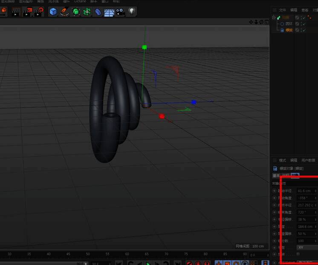This screenshot has width=318, height=265.
Task: Click the blue Cube primitive icon
Action: 53,12
